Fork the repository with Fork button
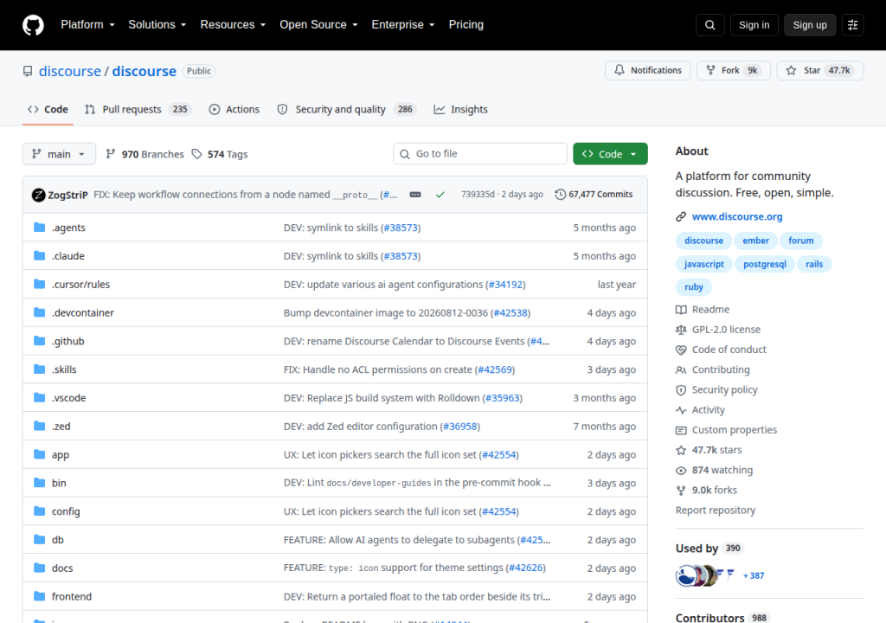The width and height of the screenshot is (886, 623). coord(734,71)
